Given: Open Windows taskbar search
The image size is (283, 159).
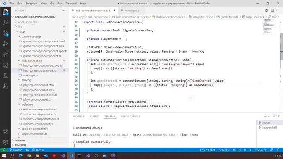Looking at the screenshot, I should (x=12, y=155).
